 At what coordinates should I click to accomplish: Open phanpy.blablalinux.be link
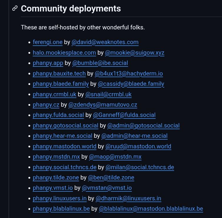point(61,209)
